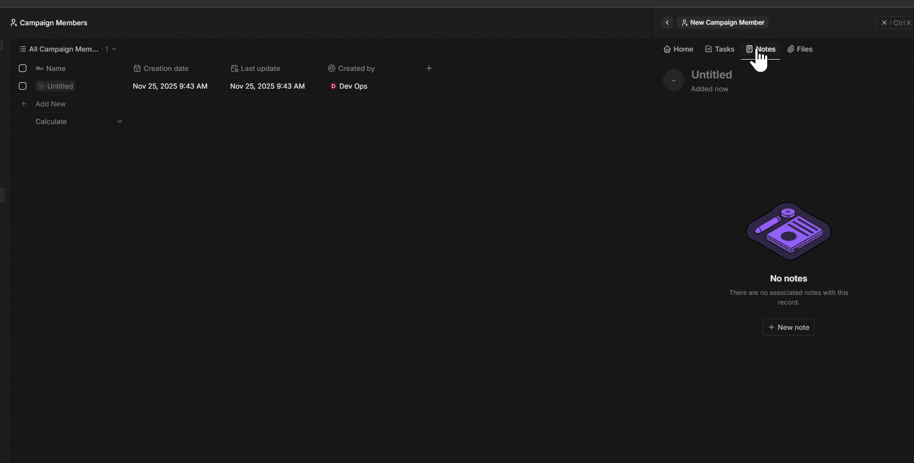Click the Creation date column header

tap(177, 68)
